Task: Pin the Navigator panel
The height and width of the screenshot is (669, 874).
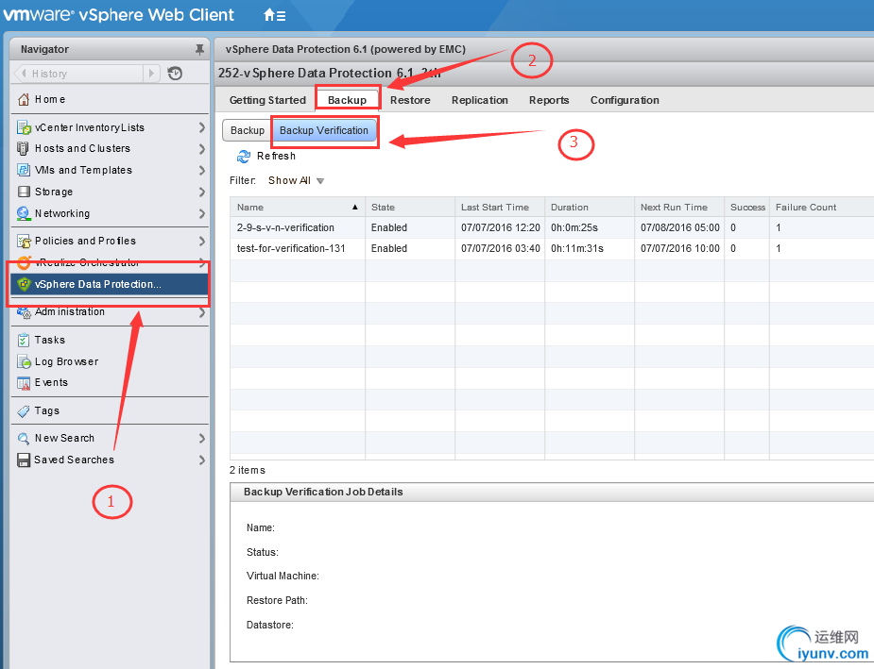Action: point(199,49)
